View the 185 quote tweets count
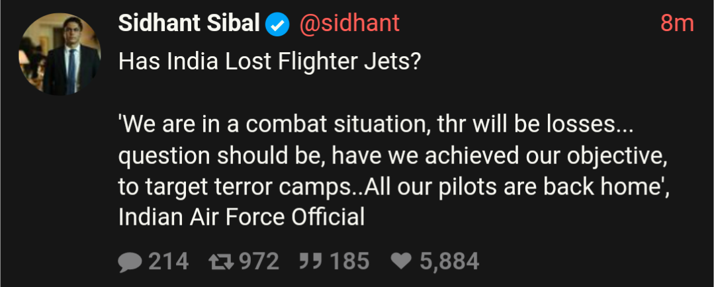714x287 pixels. point(349,262)
